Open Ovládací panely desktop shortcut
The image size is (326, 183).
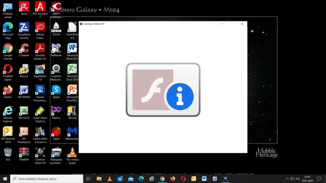coord(8,10)
